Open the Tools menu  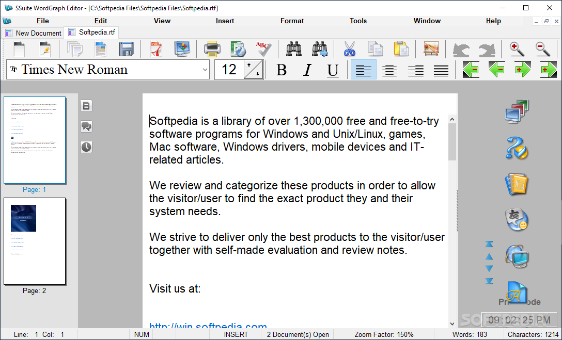358,21
